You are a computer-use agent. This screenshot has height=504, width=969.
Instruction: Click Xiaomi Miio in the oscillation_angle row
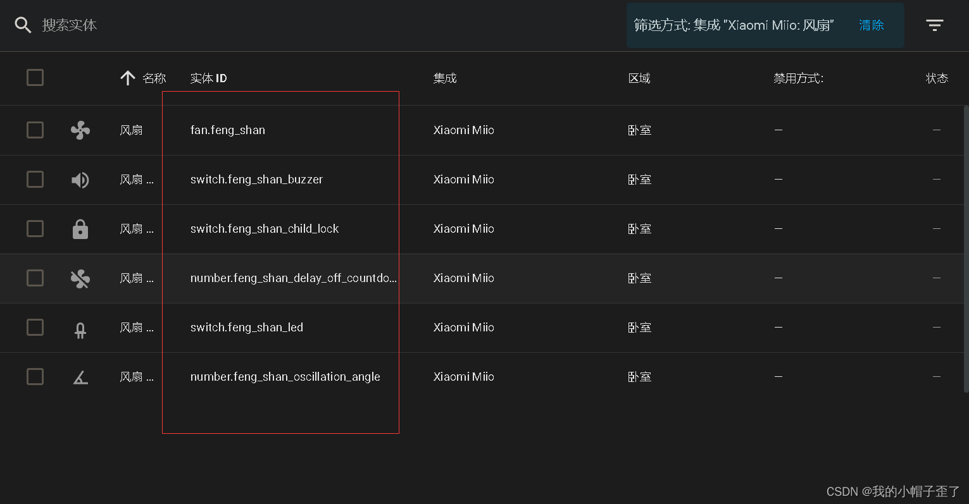point(464,377)
